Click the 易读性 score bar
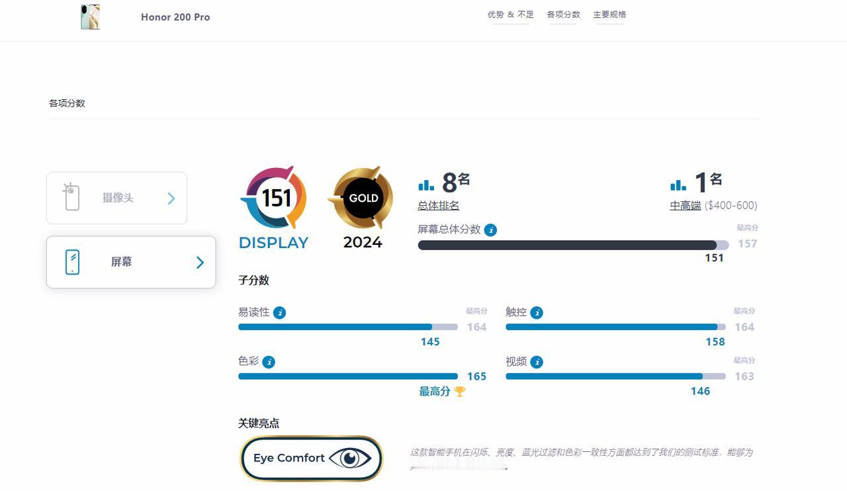Image resolution: width=847 pixels, height=491 pixels. (x=348, y=327)
